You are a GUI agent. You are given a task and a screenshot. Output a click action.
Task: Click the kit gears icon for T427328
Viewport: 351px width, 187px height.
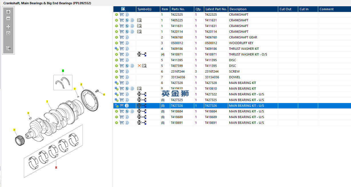pyautogui.click(x=117, y=83)
